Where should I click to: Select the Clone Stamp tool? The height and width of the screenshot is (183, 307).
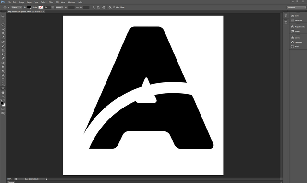[x=3, y=50]
